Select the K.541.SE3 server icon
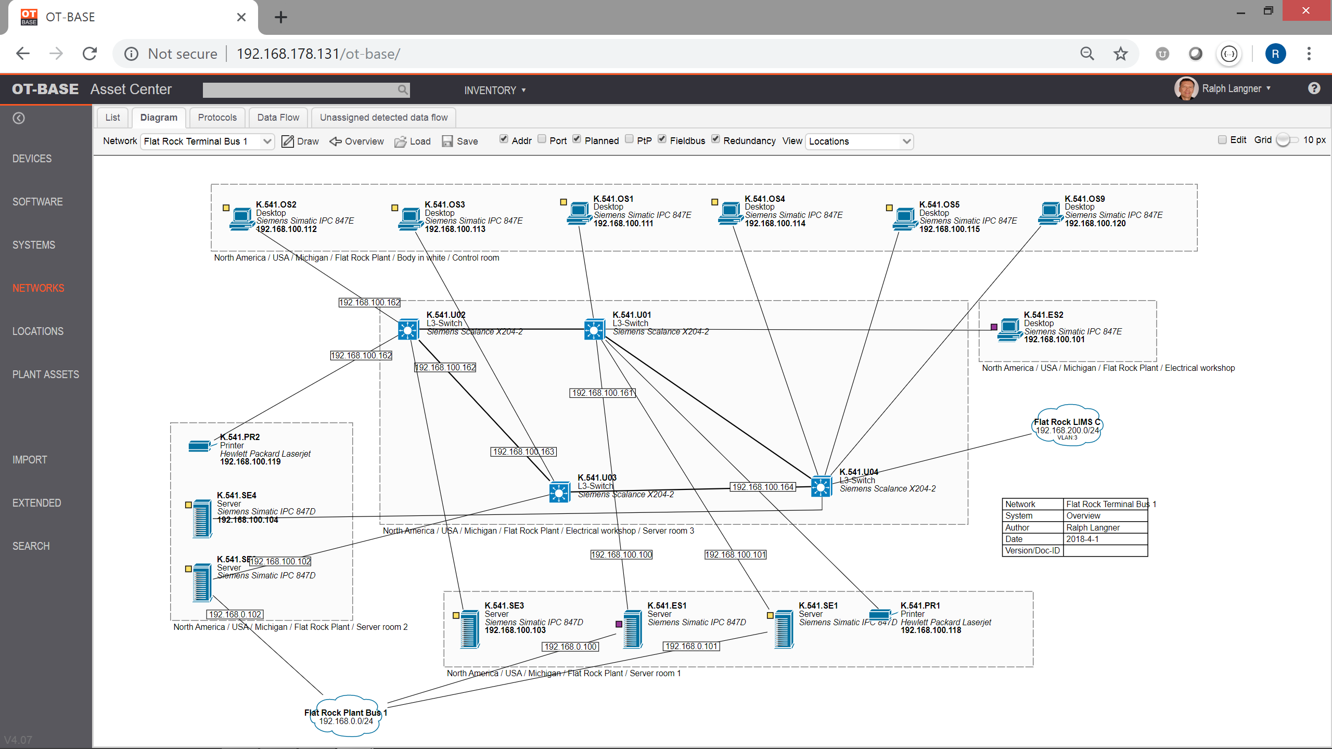 (x=470, y=629)
